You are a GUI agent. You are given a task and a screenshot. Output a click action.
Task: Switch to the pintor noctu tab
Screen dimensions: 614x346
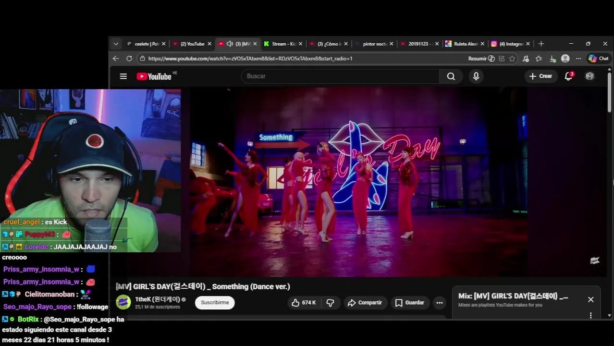tap(375, 44)
